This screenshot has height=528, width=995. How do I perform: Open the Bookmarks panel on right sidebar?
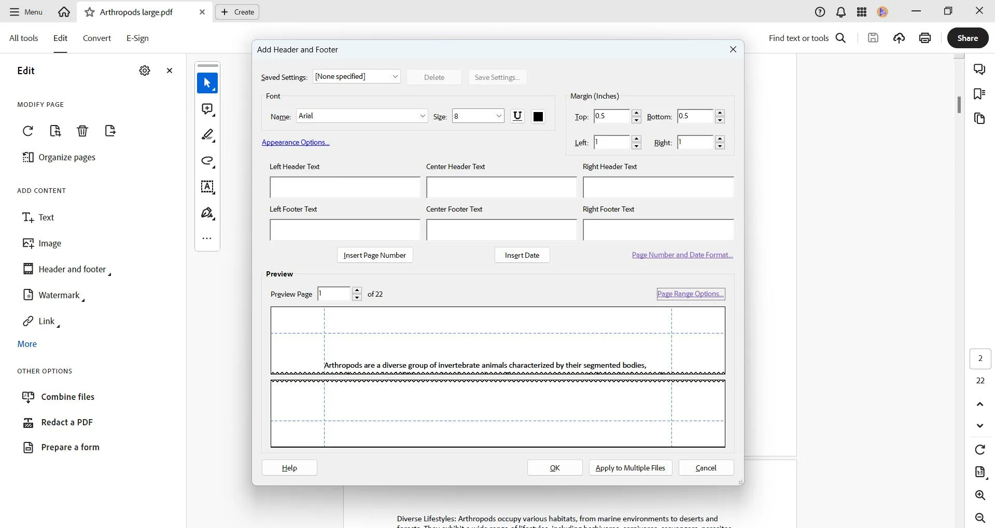click(980, 94)
